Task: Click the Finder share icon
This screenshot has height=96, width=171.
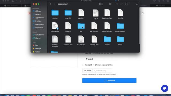Action: (x=117, y=4)
